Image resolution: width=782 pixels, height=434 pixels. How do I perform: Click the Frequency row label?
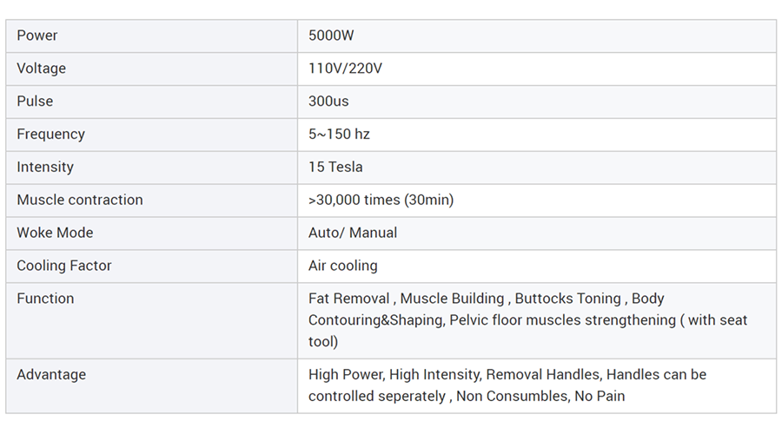[x=50, y=135]
